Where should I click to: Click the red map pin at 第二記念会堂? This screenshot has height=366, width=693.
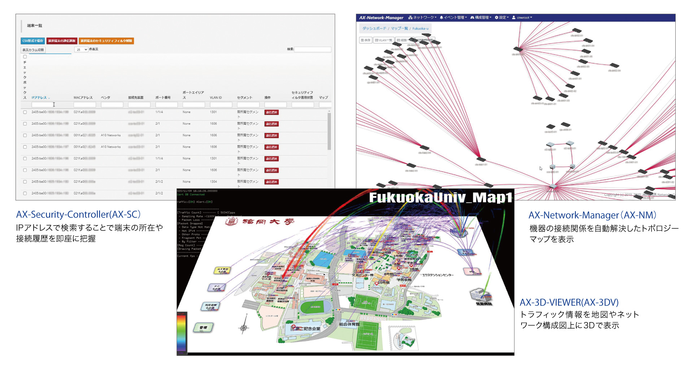point(293,327)
